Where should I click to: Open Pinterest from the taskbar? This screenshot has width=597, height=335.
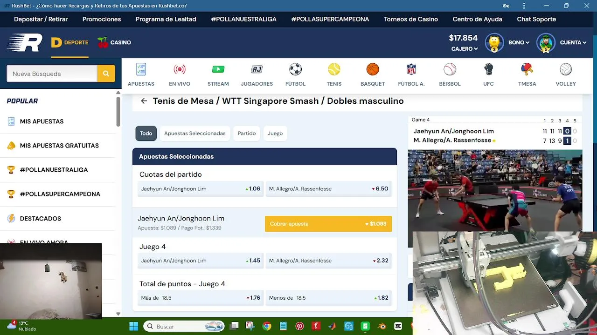[x=299, y=326]
